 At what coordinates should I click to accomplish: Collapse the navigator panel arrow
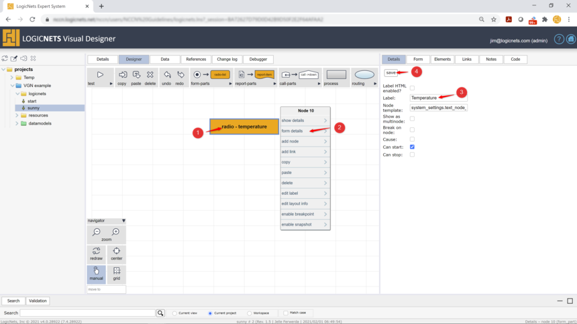coord(123,221)
